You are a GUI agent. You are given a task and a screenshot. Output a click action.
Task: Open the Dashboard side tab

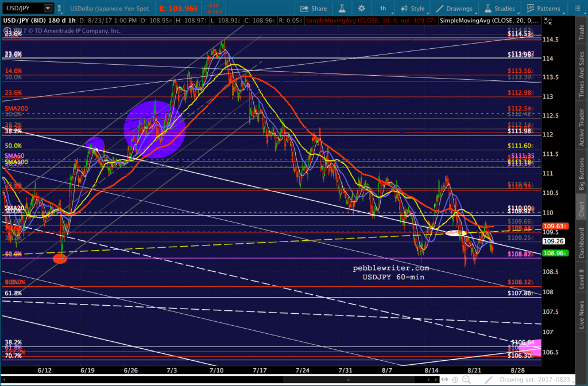[581, 243]
